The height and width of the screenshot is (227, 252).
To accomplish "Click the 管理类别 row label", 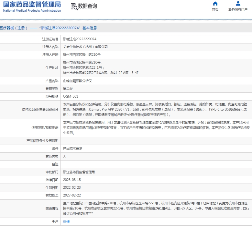I will tap(52, 89).
